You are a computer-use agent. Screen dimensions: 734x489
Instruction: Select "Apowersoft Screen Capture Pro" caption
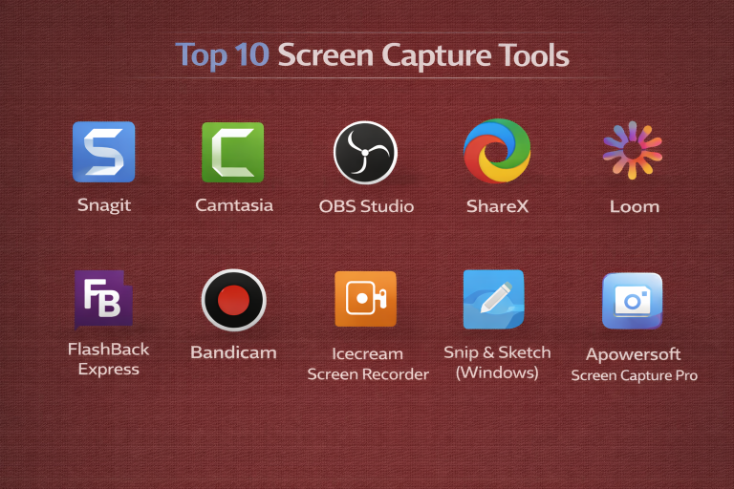click(x=635, y=365)
